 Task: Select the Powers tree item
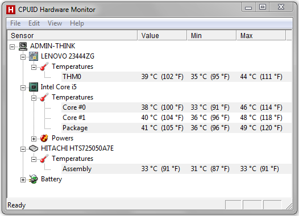point(63,138)
